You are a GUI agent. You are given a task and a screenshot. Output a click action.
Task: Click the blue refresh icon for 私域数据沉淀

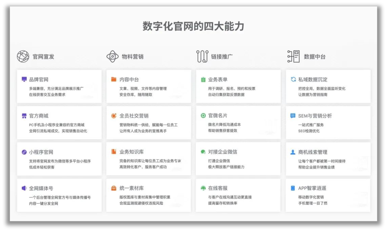click(293, 80)
